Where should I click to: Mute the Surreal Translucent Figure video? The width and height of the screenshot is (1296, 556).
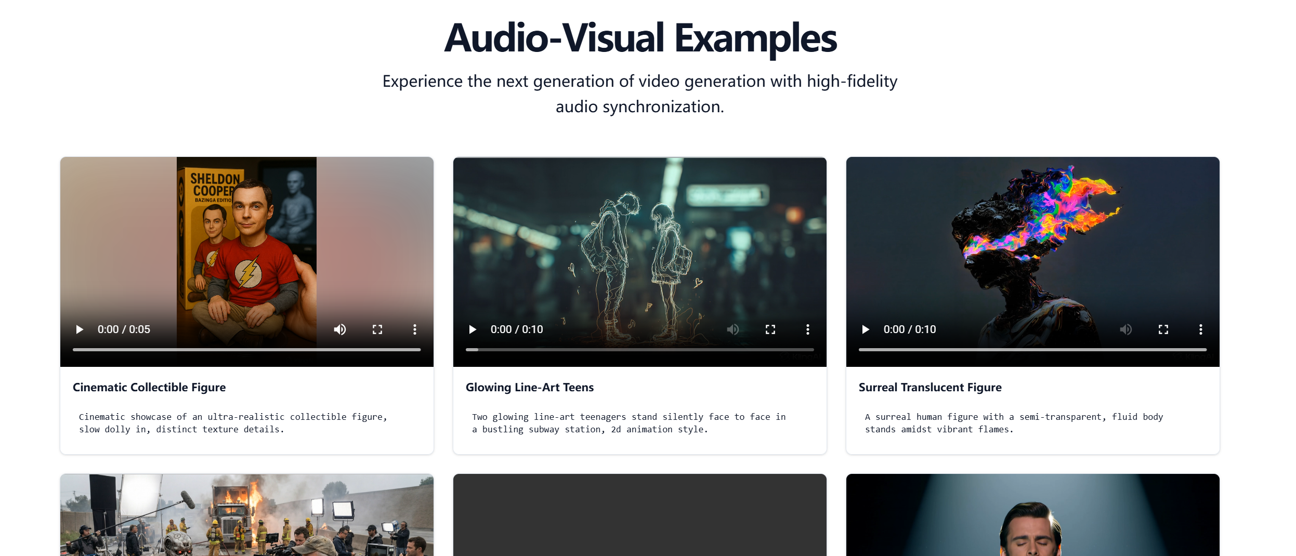click(x=1126, y=329)
